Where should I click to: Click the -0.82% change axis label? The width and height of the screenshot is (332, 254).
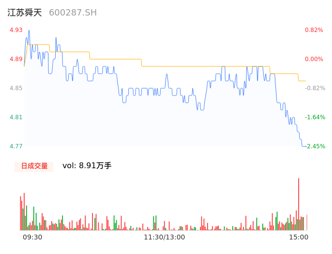314,88
